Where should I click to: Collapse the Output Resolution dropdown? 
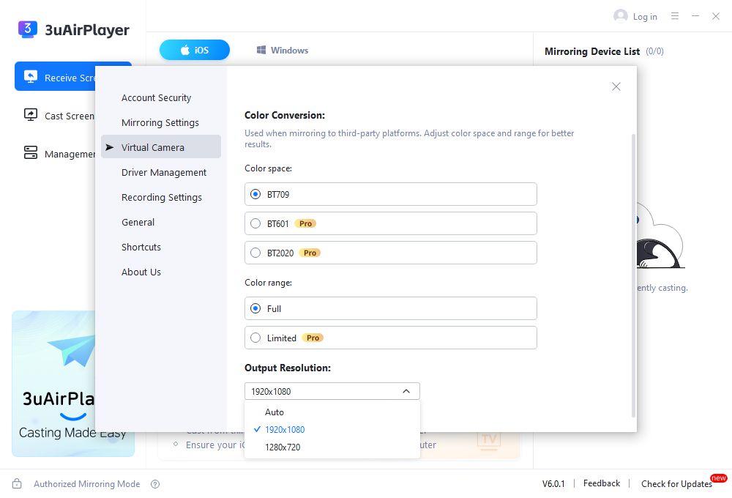click(406, 391)
